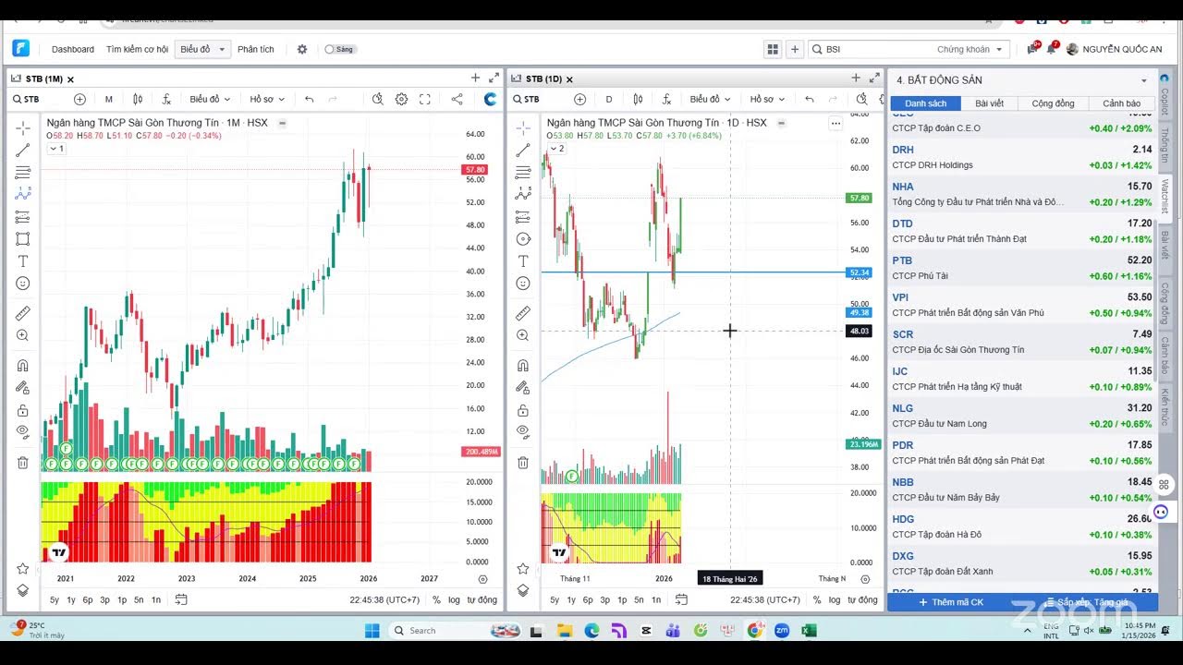Toggle log scale on STB (1M) chart
This screenshot has width=1183, height=665.
point(454,599)
